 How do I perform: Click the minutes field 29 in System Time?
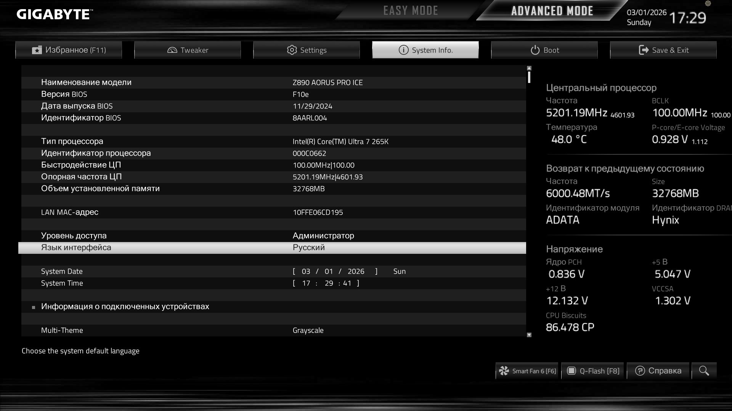(x=329, y=283)
